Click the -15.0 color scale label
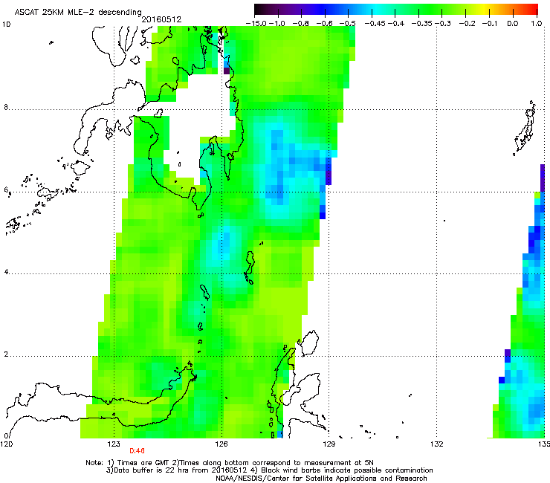The image size is (550, 483). tap(256, 24)
